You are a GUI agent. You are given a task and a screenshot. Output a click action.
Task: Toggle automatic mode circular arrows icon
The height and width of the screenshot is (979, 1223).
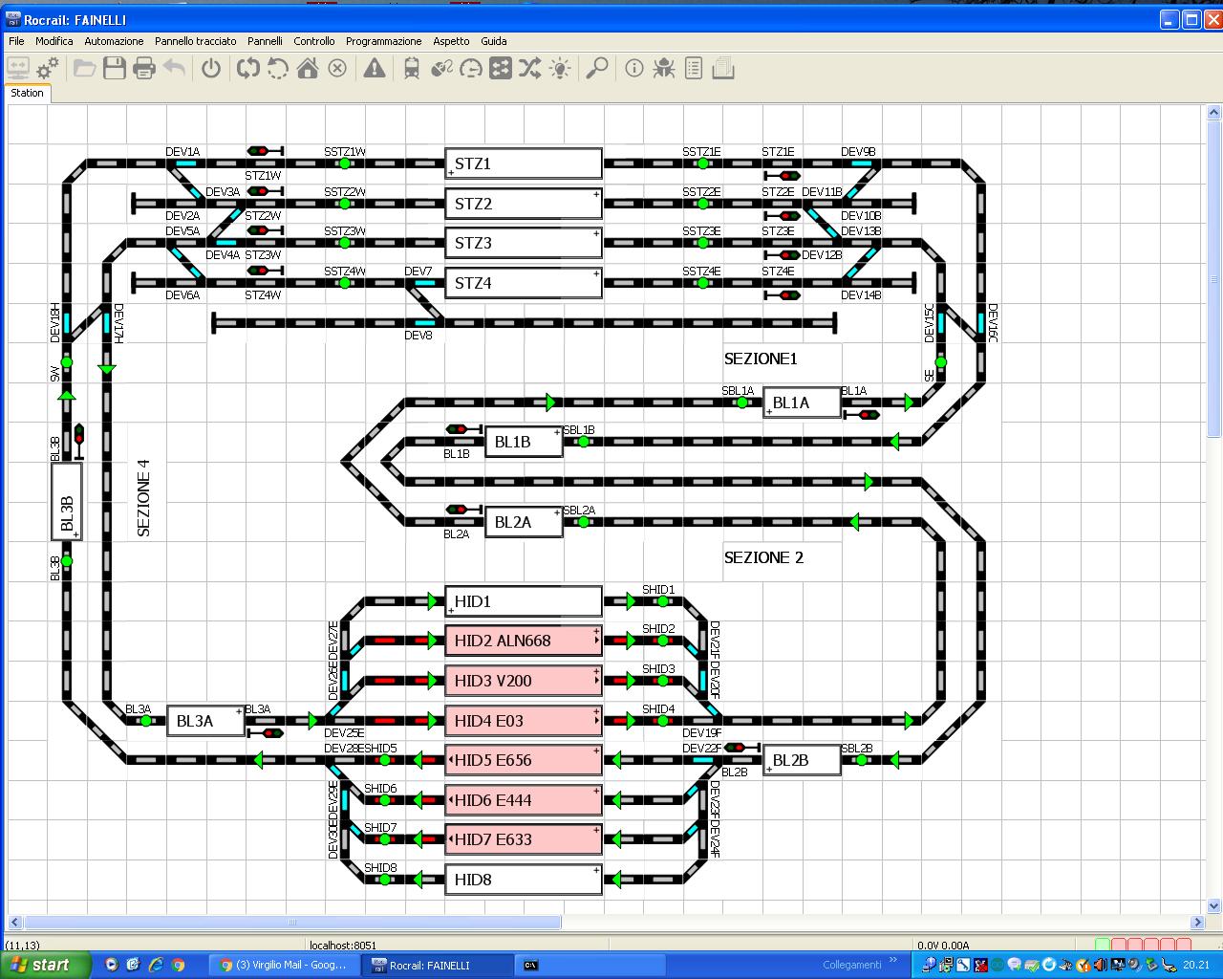click(x=248, y=68)
